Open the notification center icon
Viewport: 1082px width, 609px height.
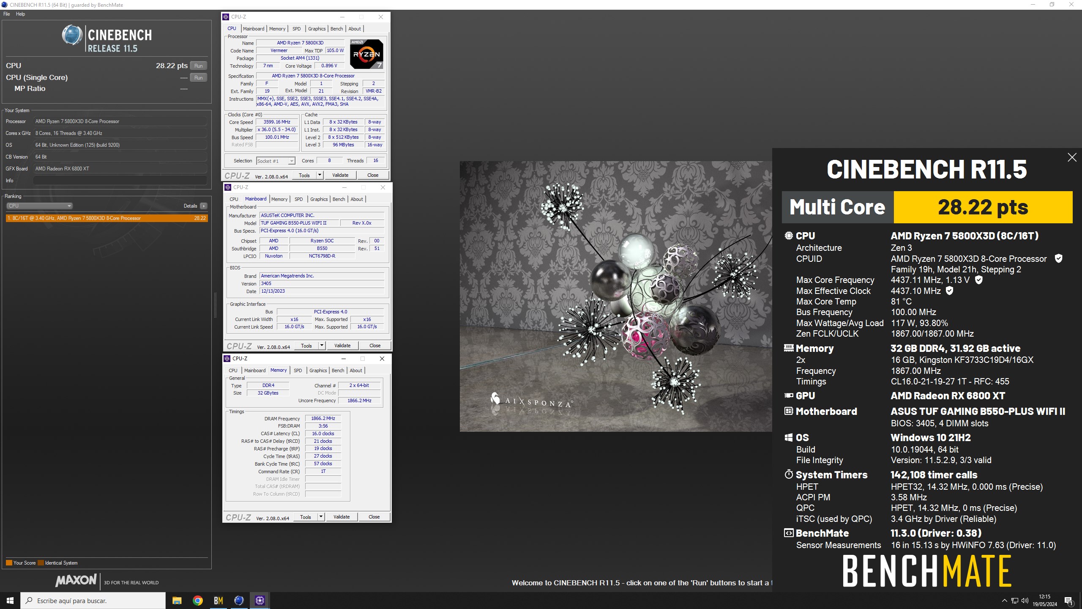1068,601
